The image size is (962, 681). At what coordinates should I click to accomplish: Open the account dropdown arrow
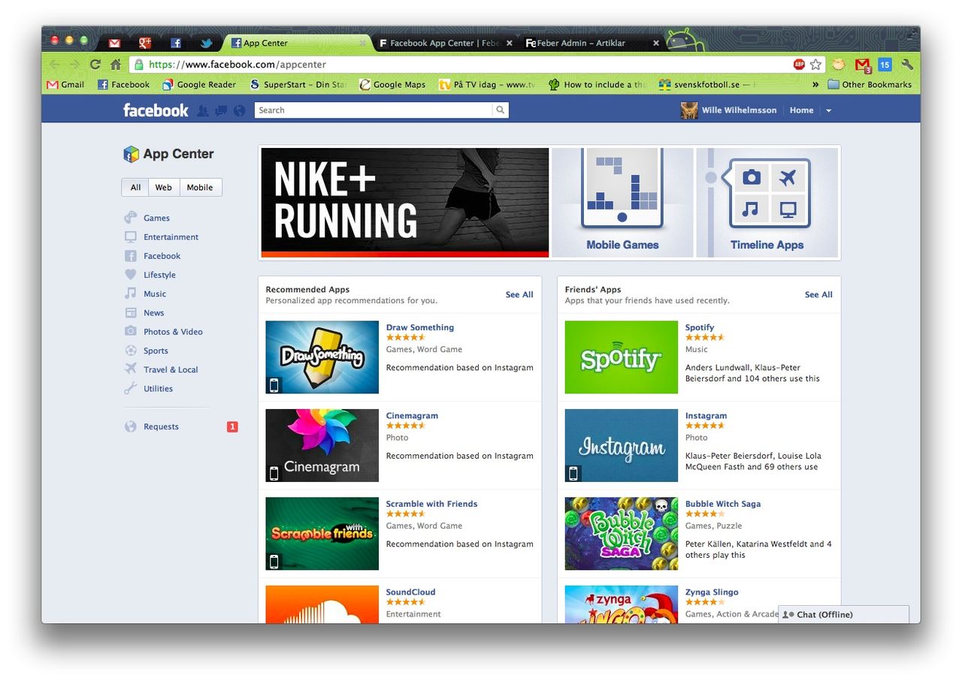(x=828, y=110)
